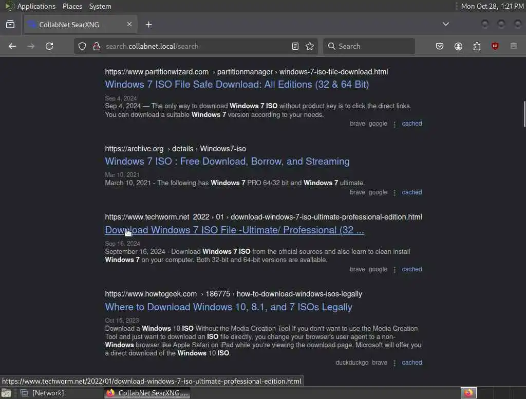Open the System menu
The width and height of the screenshot is (526, 399).
point(100,6)
